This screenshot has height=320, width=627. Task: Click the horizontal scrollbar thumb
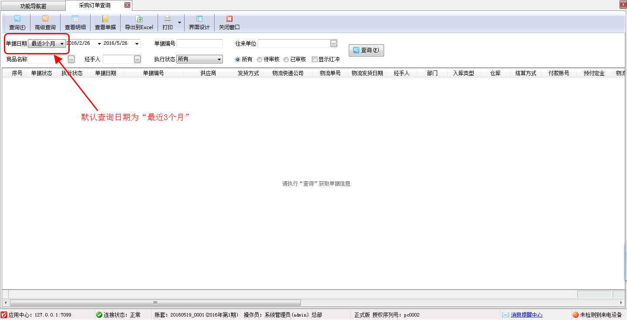pos(155,303)
